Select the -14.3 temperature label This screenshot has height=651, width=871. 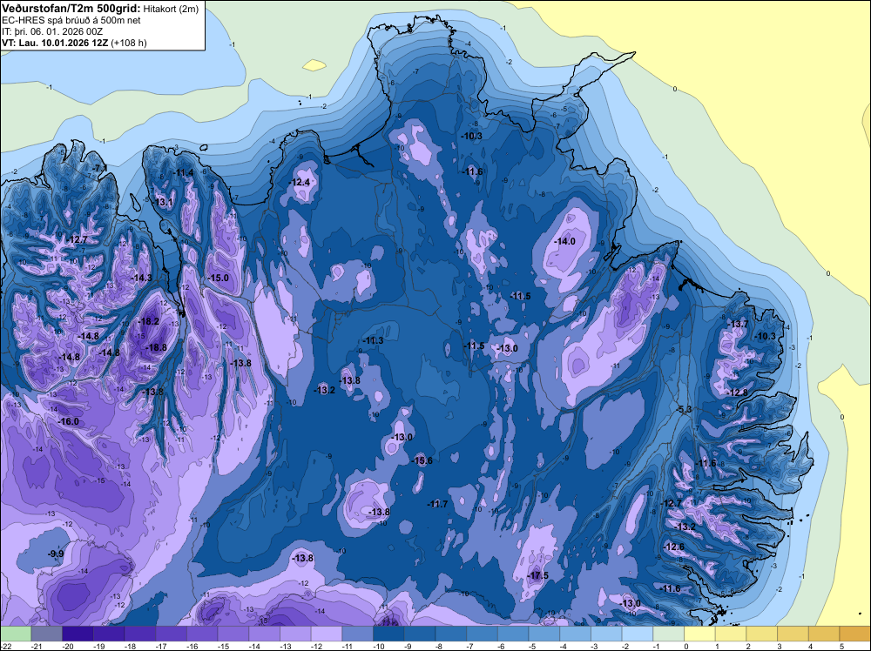click(140, 278)
